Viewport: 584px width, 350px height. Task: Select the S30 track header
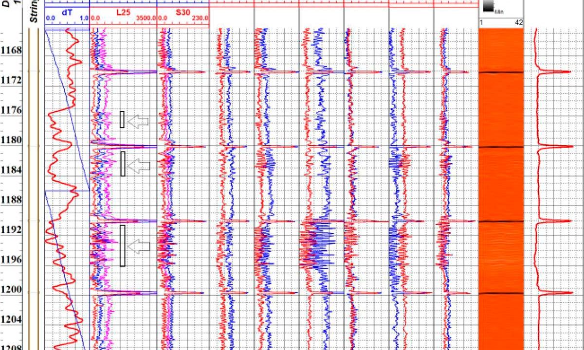[x=182, y=14]
